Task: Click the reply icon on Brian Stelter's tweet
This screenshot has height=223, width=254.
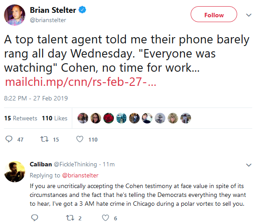Action: pos(9,139)
